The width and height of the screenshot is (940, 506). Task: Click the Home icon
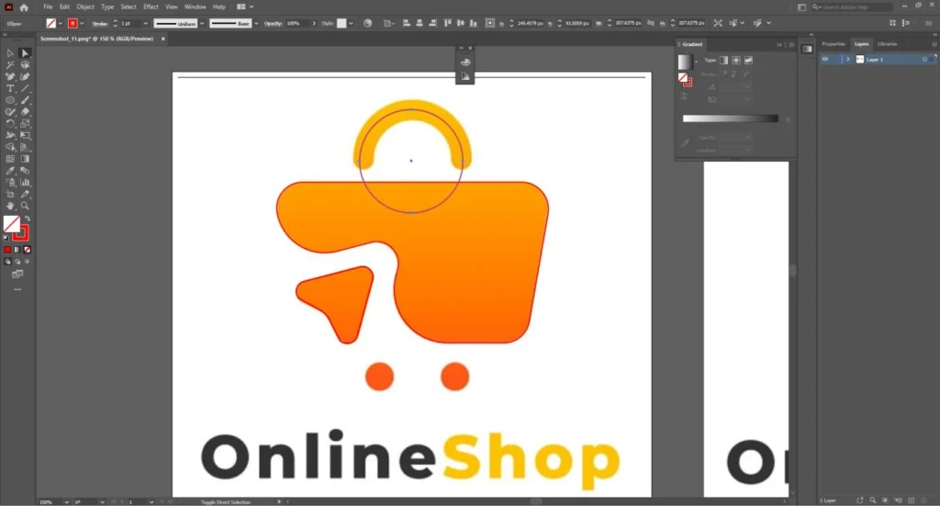tap(24, 7)
